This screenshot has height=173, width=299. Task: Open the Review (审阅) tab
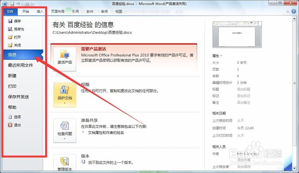104,11
